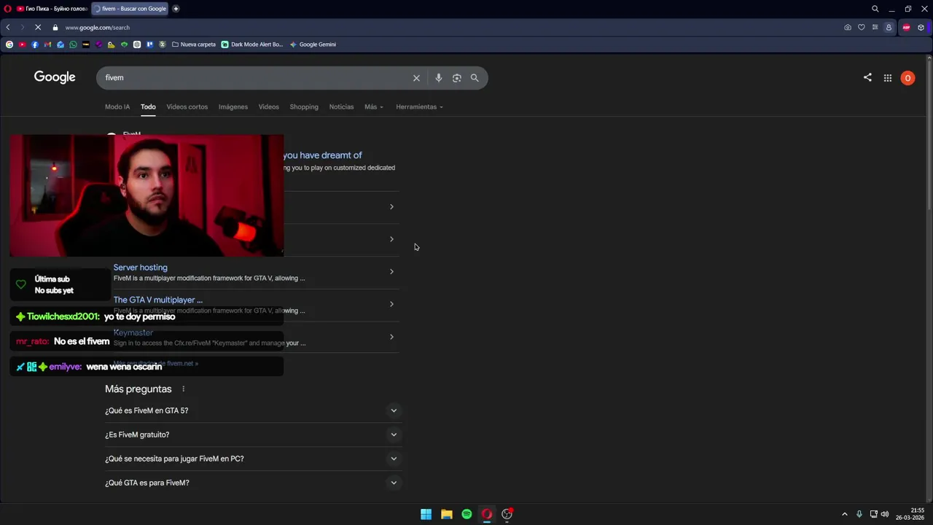933x525 pixels.
Task: Open the Google bookmark icon
Action: [9, 44]
